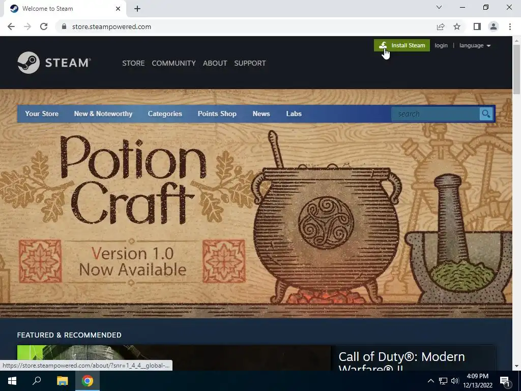Click the Chrome taskbar icon

[x=88, y=381]
